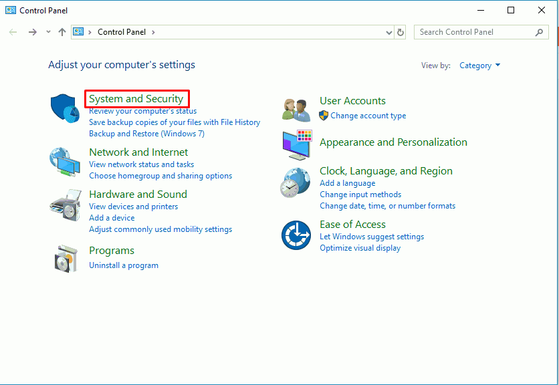Go up one level with the up arrow

pos(62,32)
